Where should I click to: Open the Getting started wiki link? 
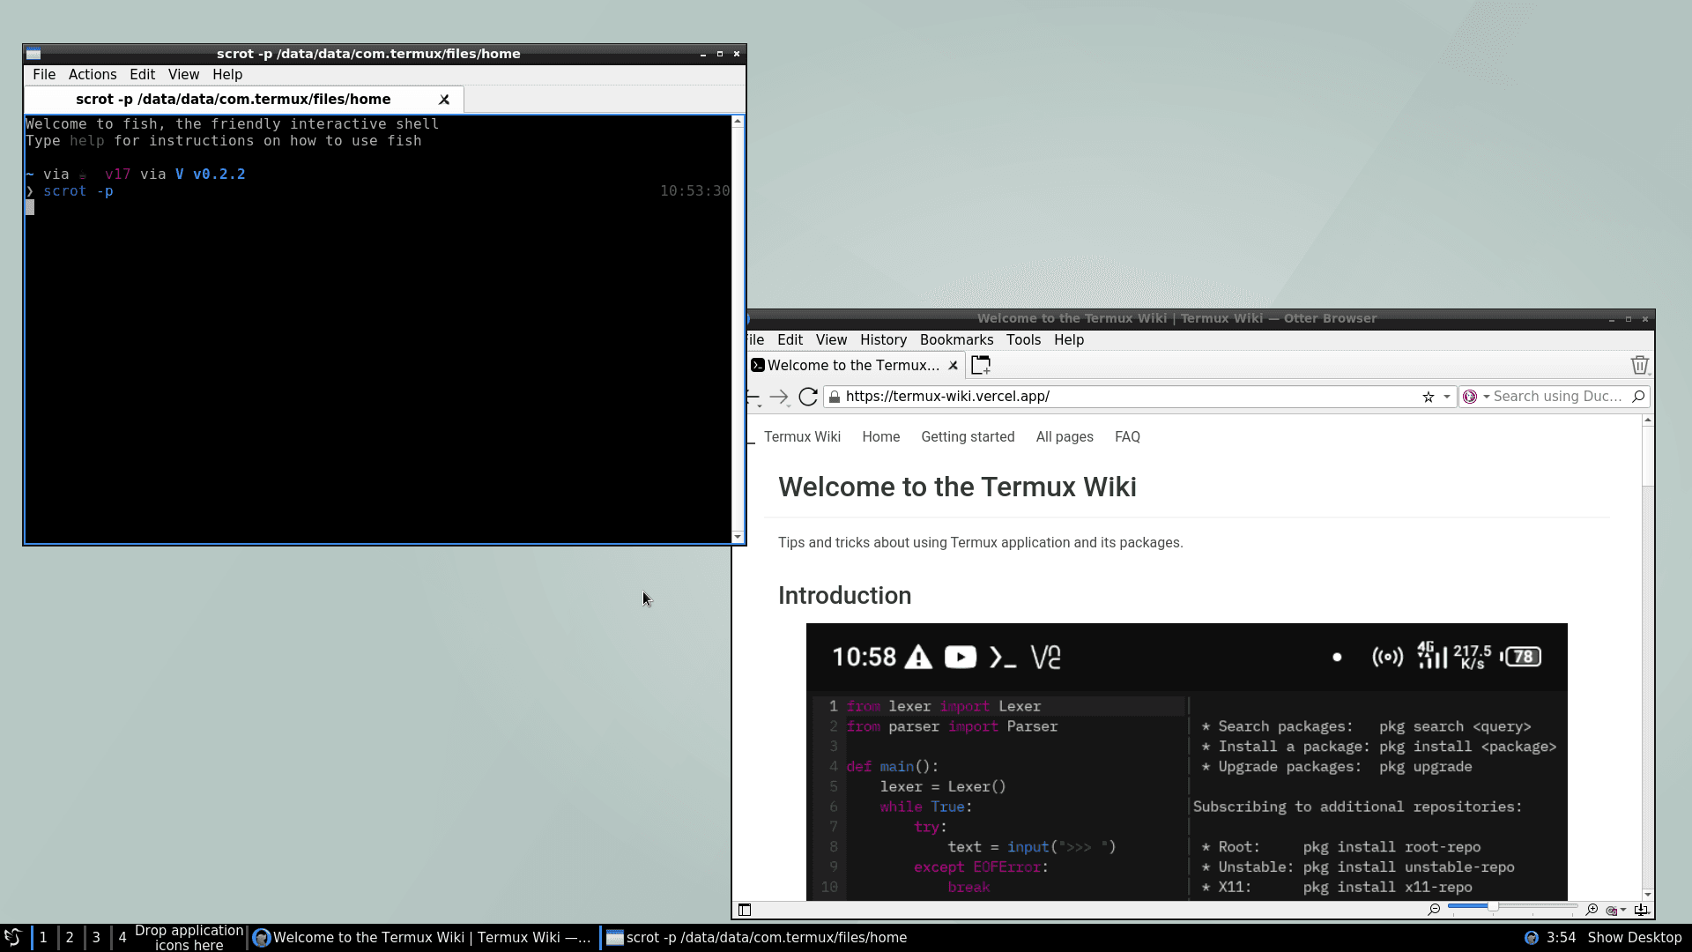click(968, 437)
